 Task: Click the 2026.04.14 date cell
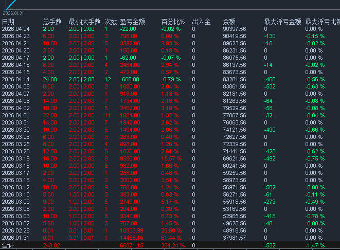15,80
